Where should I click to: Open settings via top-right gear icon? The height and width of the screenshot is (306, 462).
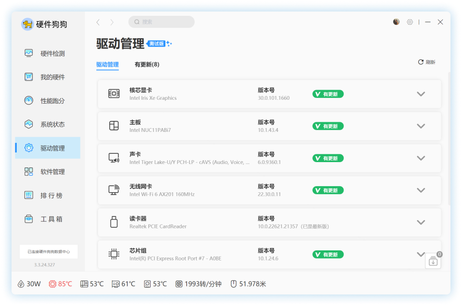pos(410,22)
